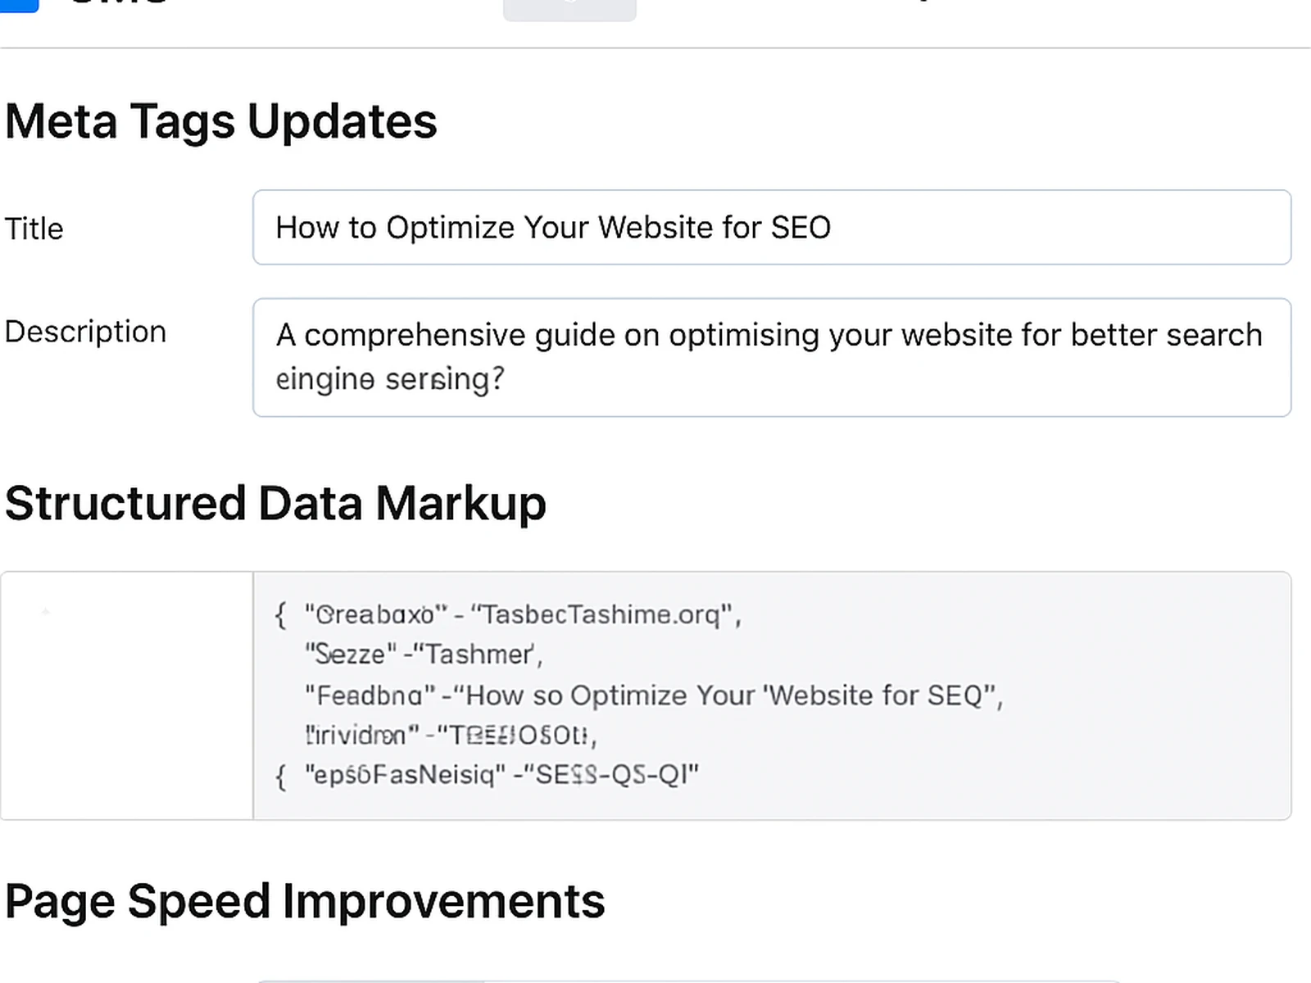Click the last "SE-QS-QI" code line
The width and height of the screenshot is (1311, 983).
point(501,774)
